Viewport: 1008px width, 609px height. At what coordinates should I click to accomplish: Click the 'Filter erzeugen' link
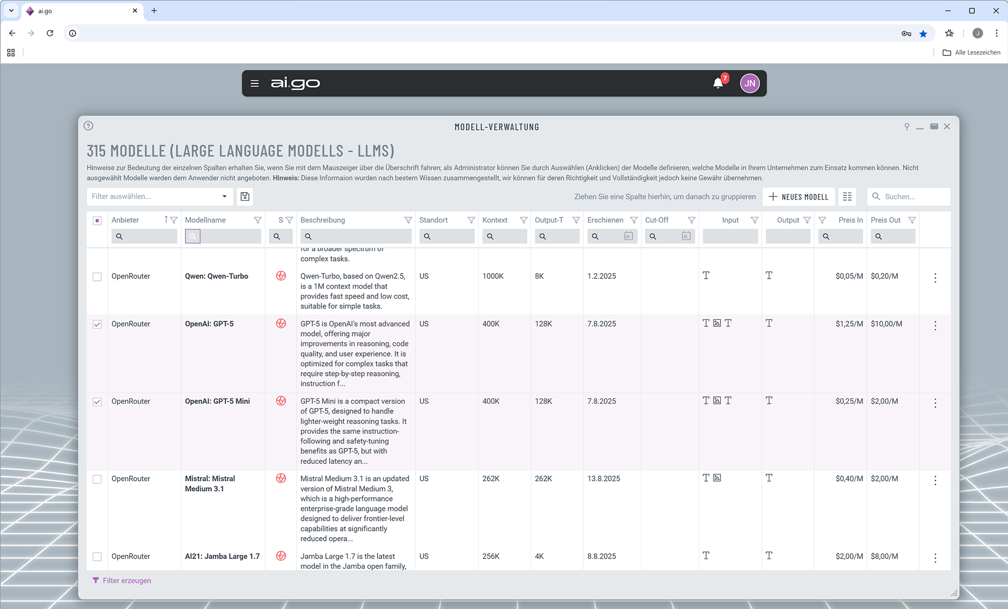(122, 581)
